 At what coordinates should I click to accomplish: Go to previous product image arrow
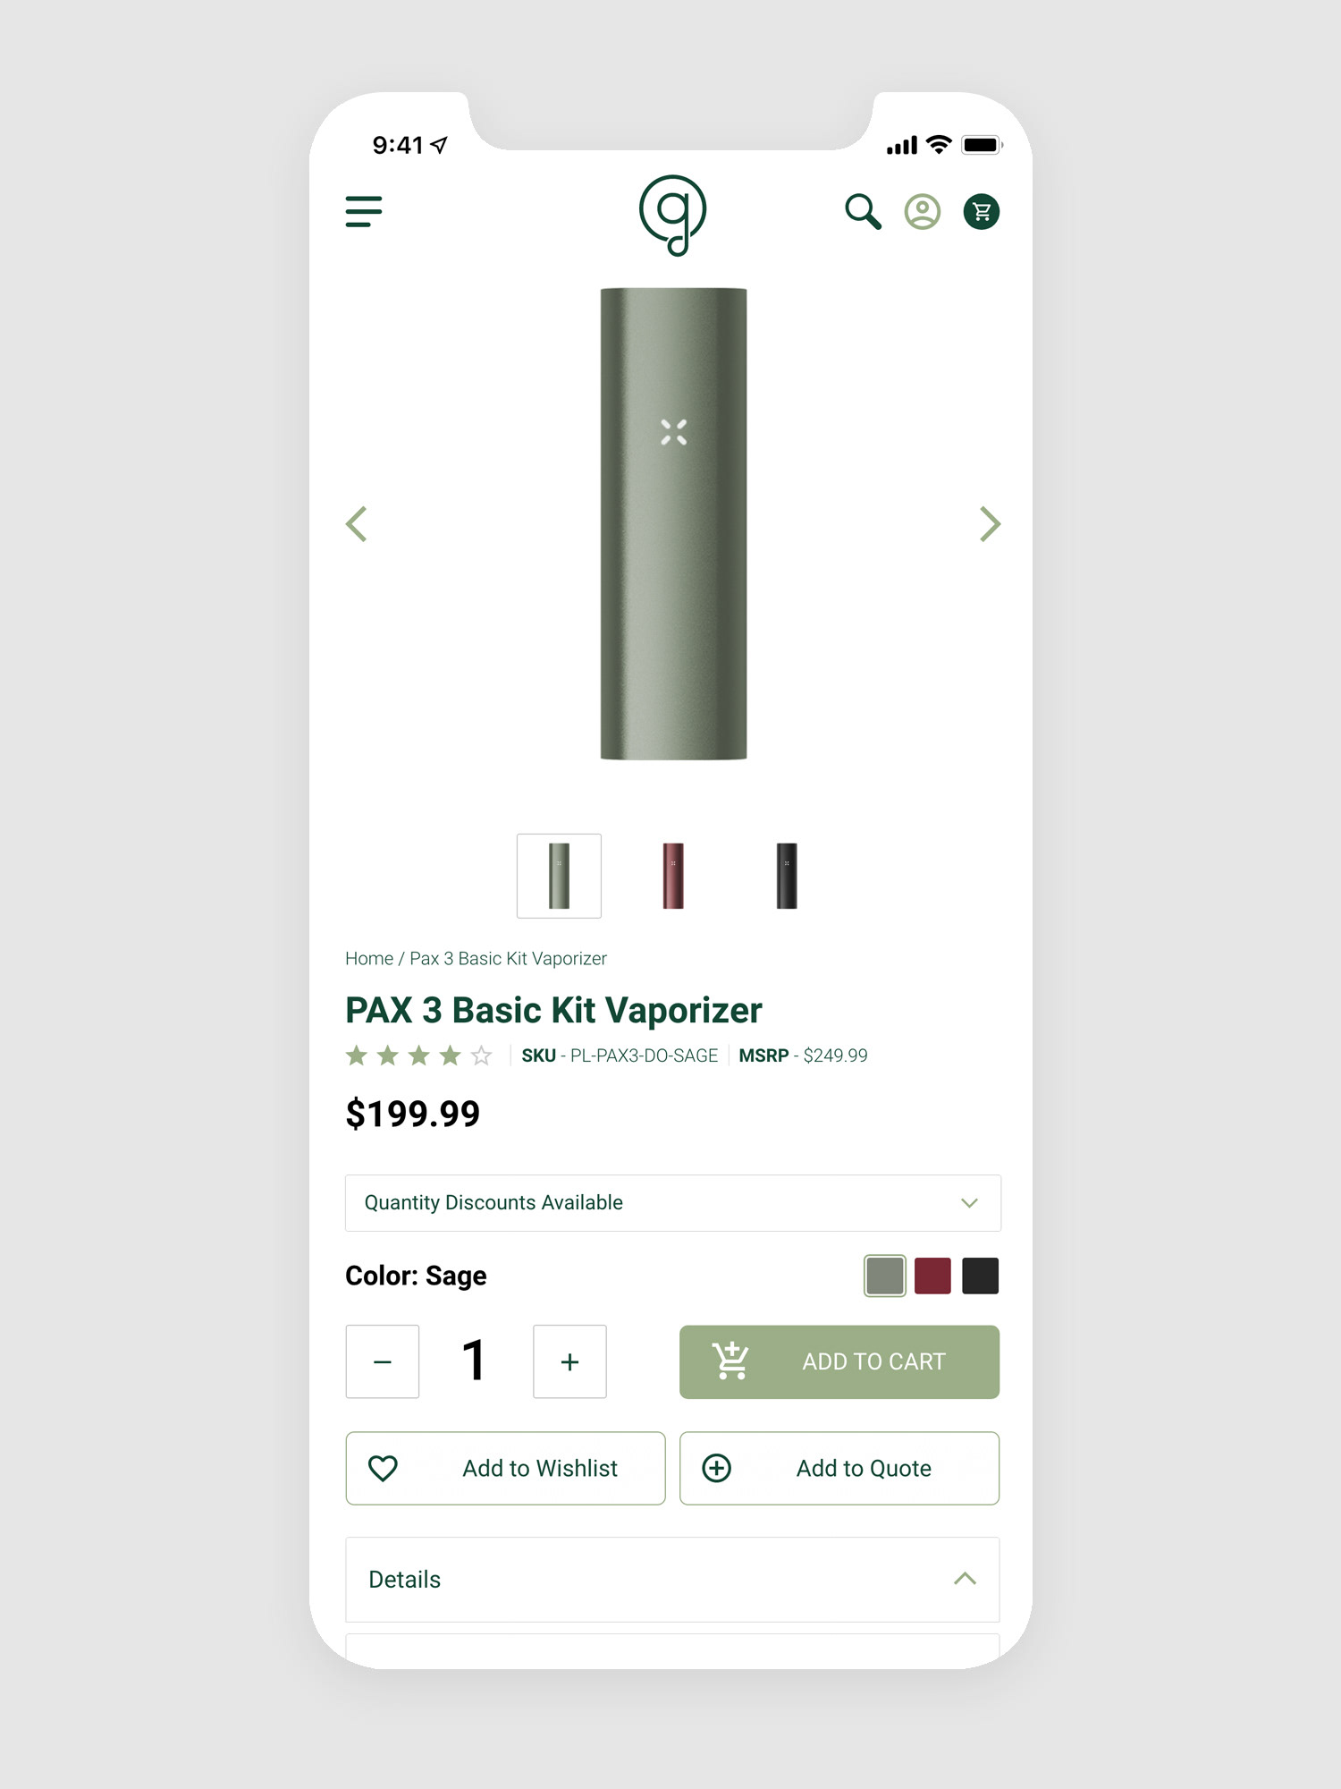357,524
